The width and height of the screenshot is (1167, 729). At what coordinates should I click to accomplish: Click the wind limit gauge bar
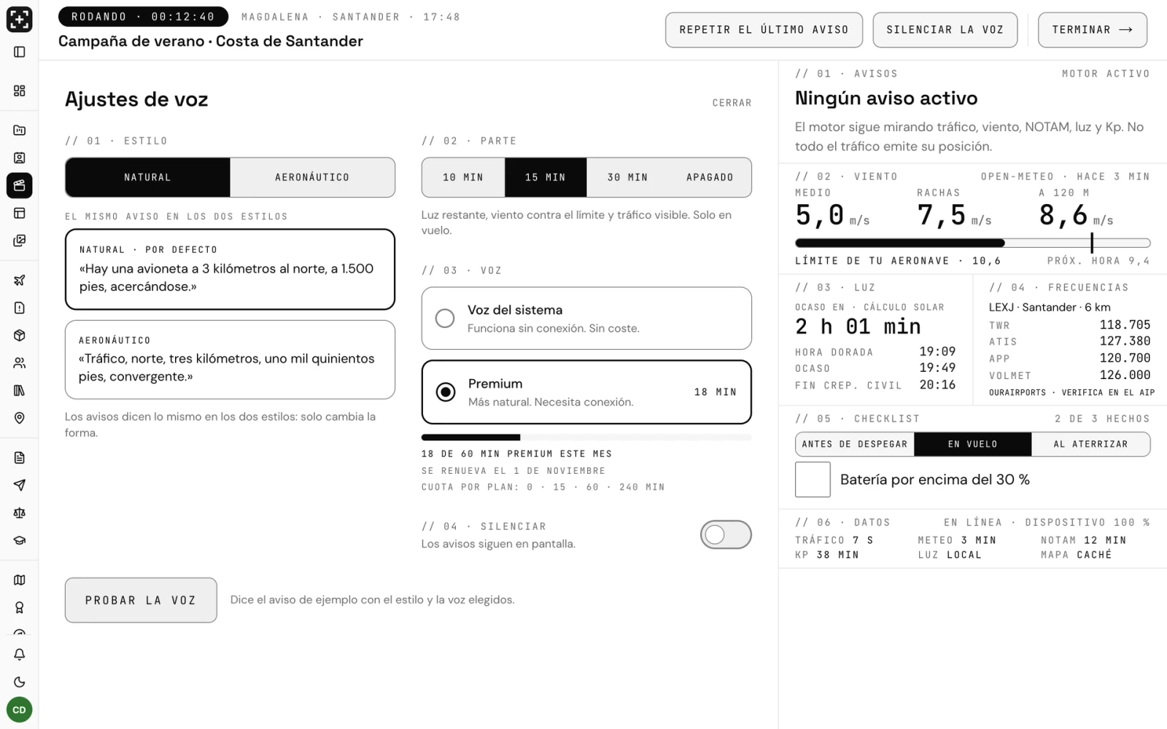[x=972, y=243]
